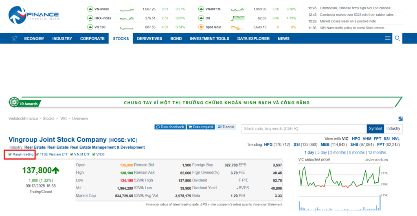
Task: Open the ECONOMY menu
Action: click(34, 39)
